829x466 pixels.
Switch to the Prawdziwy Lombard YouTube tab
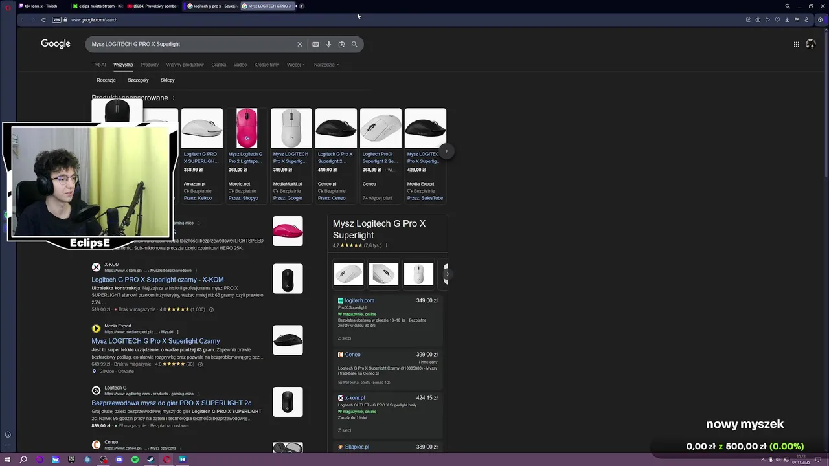coord(153,6)
